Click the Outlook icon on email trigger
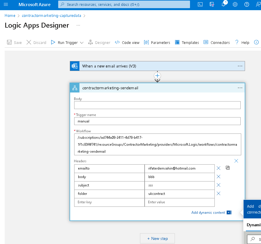The height and width of the screenshot is (244, 261). point(74,66)
